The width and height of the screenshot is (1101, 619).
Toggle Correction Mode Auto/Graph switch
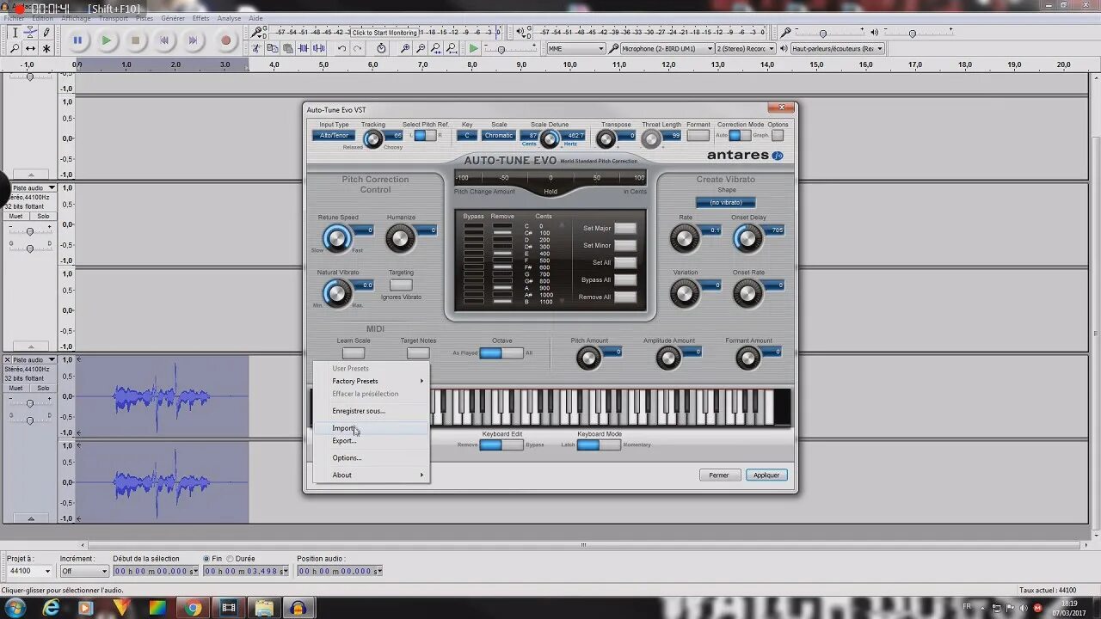coord(740,136)
